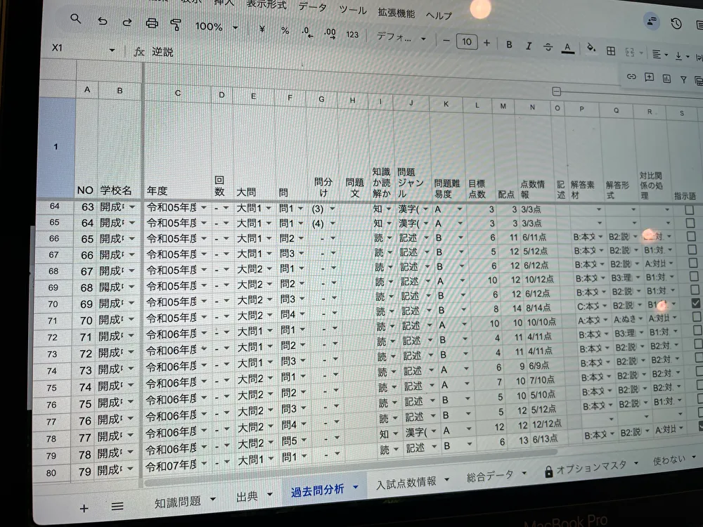This screenshot has height=527, width=703.
Task: Increase font size with plus button
Action: [x=486, y=43]
